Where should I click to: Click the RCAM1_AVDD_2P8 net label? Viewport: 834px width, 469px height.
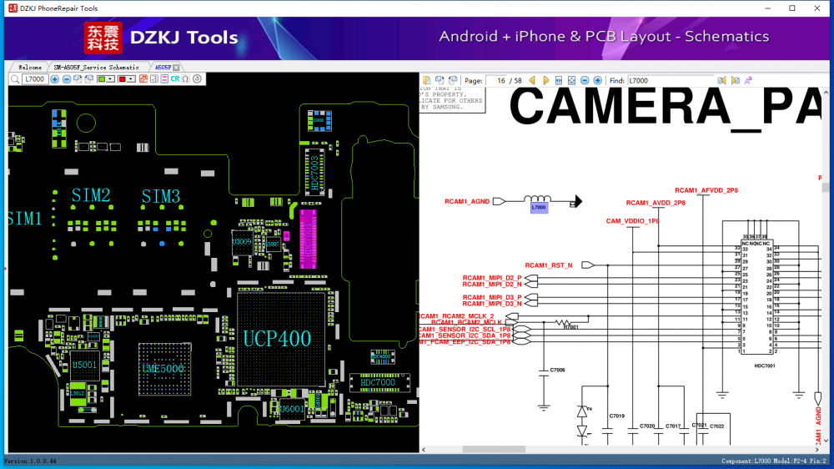[x=656, y=203]
